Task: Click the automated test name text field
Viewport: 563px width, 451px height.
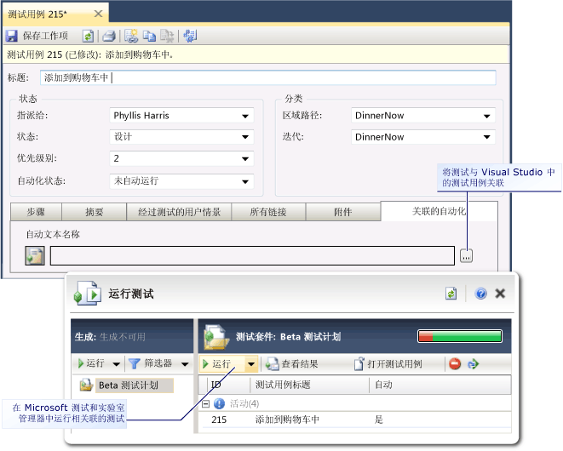Action: pyautogui.click(x=252, y=256)
